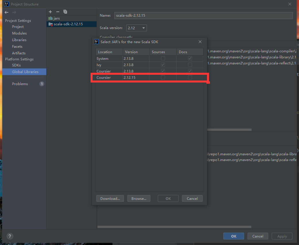
Task: Click the Problems count badge
Action: point(42,84)
